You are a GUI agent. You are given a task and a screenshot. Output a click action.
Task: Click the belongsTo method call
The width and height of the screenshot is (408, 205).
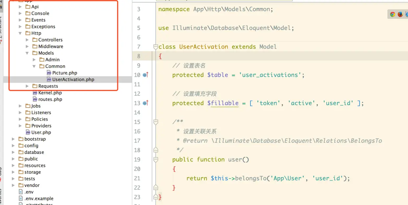(x=251, y=178)
